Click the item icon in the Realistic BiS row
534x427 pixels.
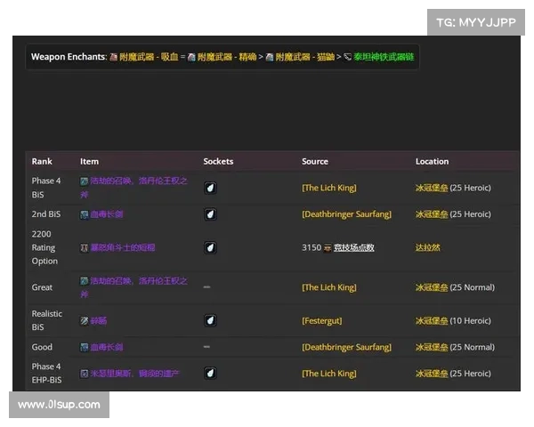85,320
